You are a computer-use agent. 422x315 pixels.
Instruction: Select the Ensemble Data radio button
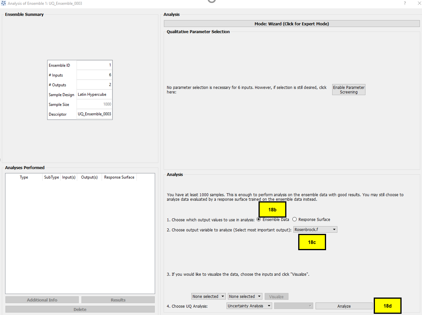pyautogui.click(x=259, y=219)
